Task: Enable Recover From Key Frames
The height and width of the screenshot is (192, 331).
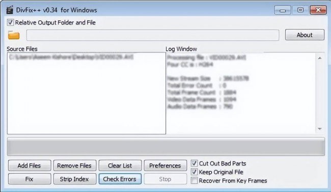Action: 194,181
